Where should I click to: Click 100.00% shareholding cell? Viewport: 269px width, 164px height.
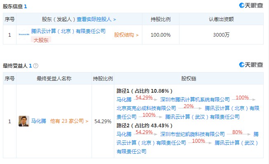pyautogui.click(x=160, y=35)
